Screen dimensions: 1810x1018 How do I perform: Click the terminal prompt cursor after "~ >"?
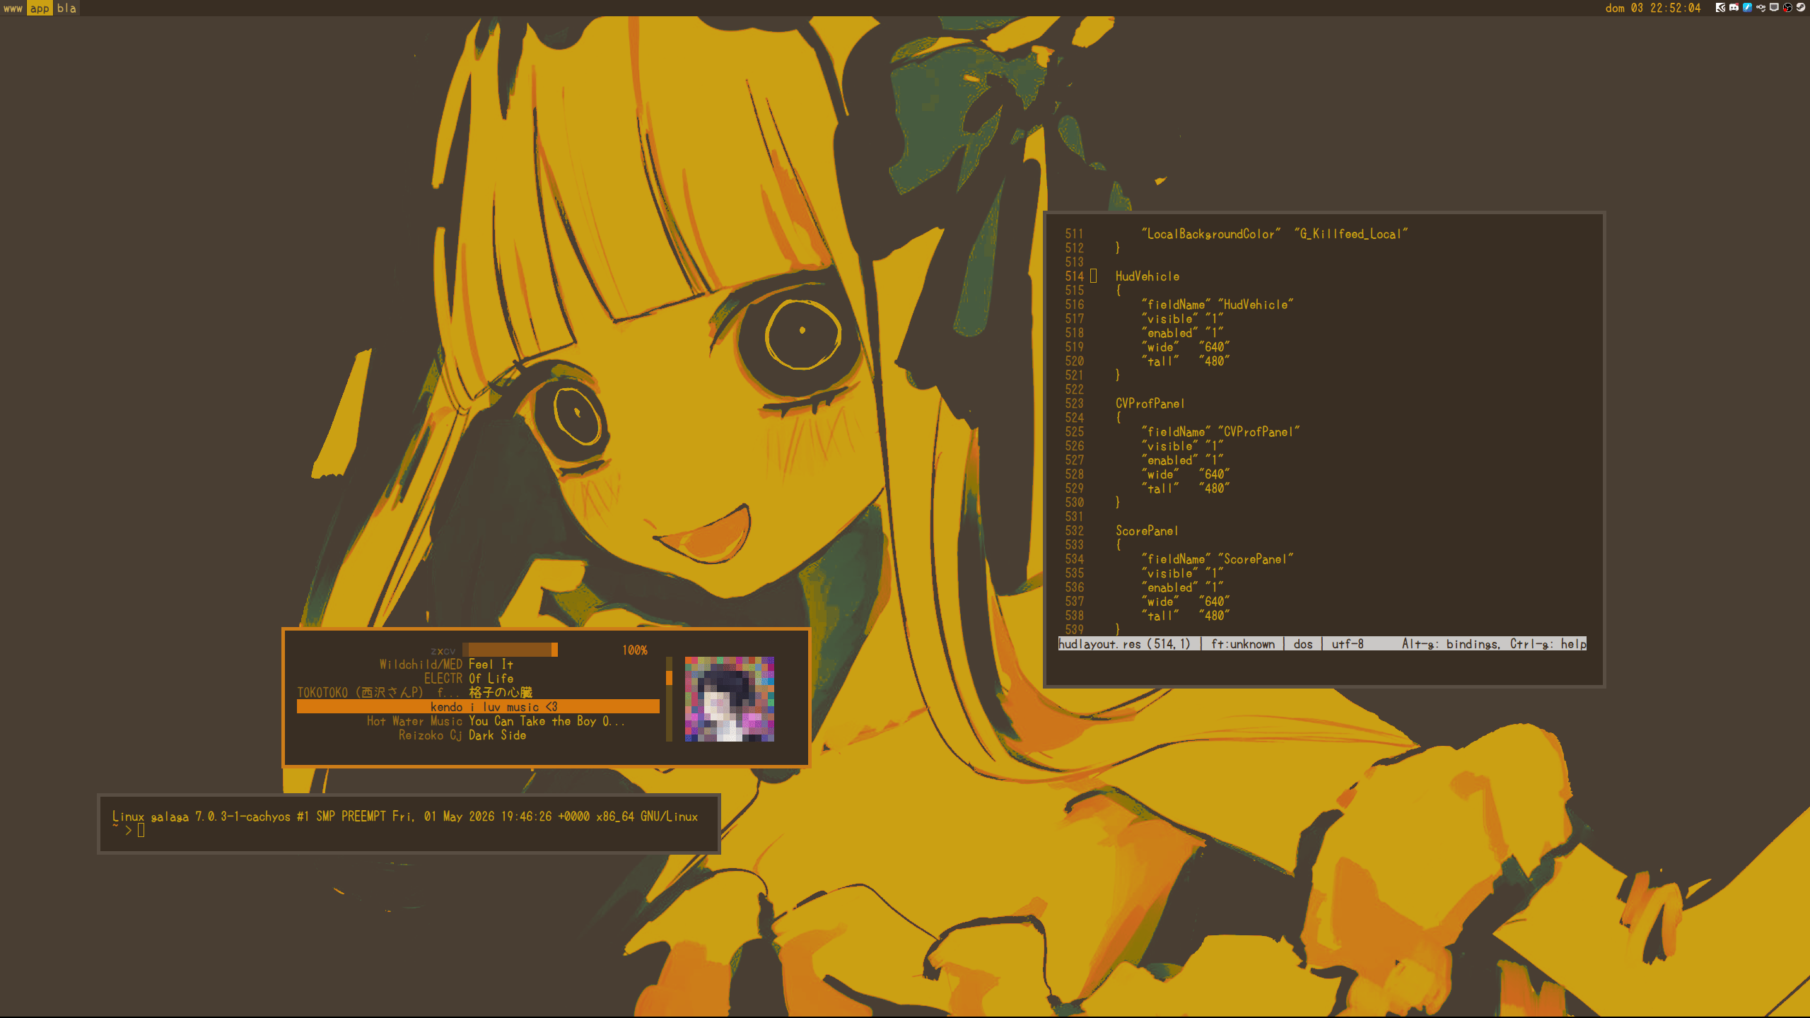141,831
